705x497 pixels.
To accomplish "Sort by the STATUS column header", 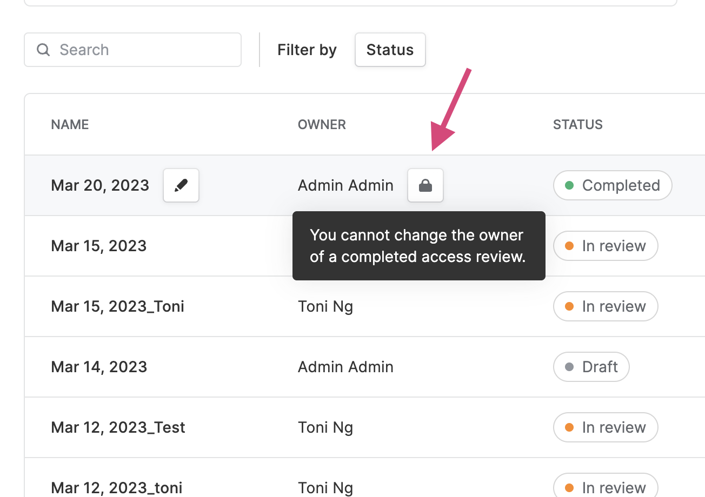I will [x=577, y=124].
